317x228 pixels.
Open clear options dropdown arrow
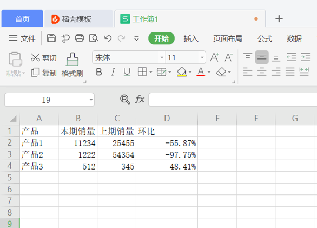coord(229,72)
